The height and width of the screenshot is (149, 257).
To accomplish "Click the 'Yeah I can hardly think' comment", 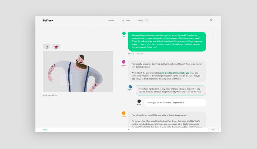I will point(171,90).
